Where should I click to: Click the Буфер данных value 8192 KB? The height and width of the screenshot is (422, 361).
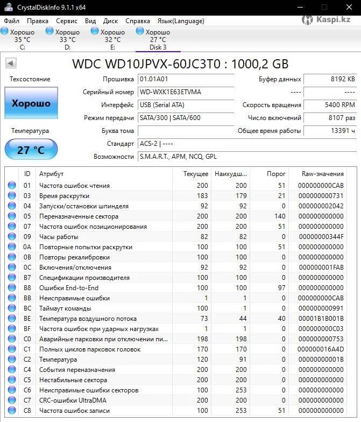(x=330, y=79)
